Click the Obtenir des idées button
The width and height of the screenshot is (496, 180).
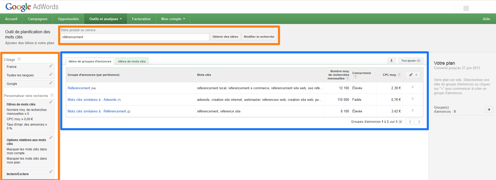(x=225, y=37)
